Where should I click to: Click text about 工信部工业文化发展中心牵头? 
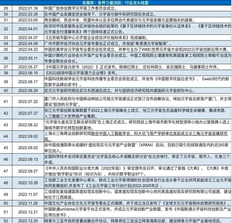[x=138, y=183]
